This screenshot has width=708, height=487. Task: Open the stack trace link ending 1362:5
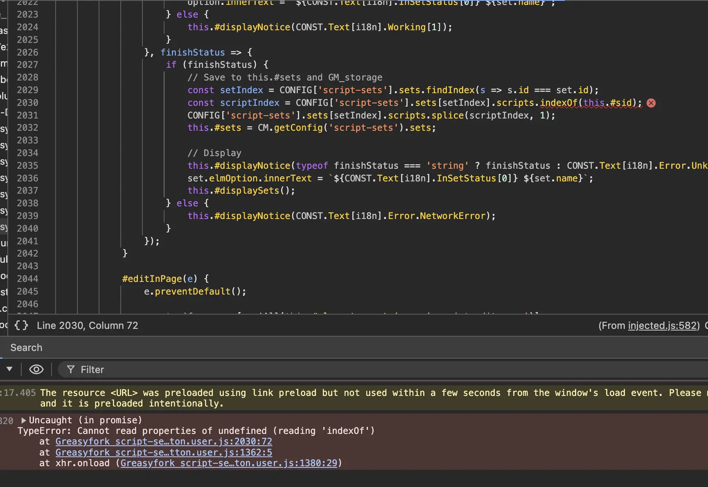(x=164, y=453)
